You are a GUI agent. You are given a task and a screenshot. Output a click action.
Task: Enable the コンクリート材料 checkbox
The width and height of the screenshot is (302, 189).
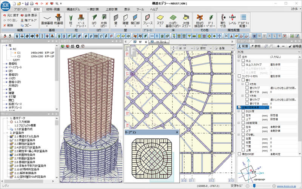coord(239,76)
